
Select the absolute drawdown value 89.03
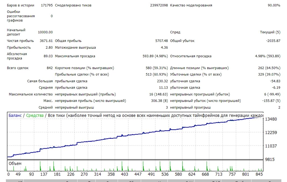48,56
